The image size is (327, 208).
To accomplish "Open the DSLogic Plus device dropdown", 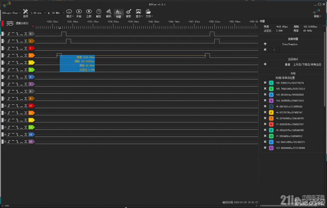I will point(11,13).
